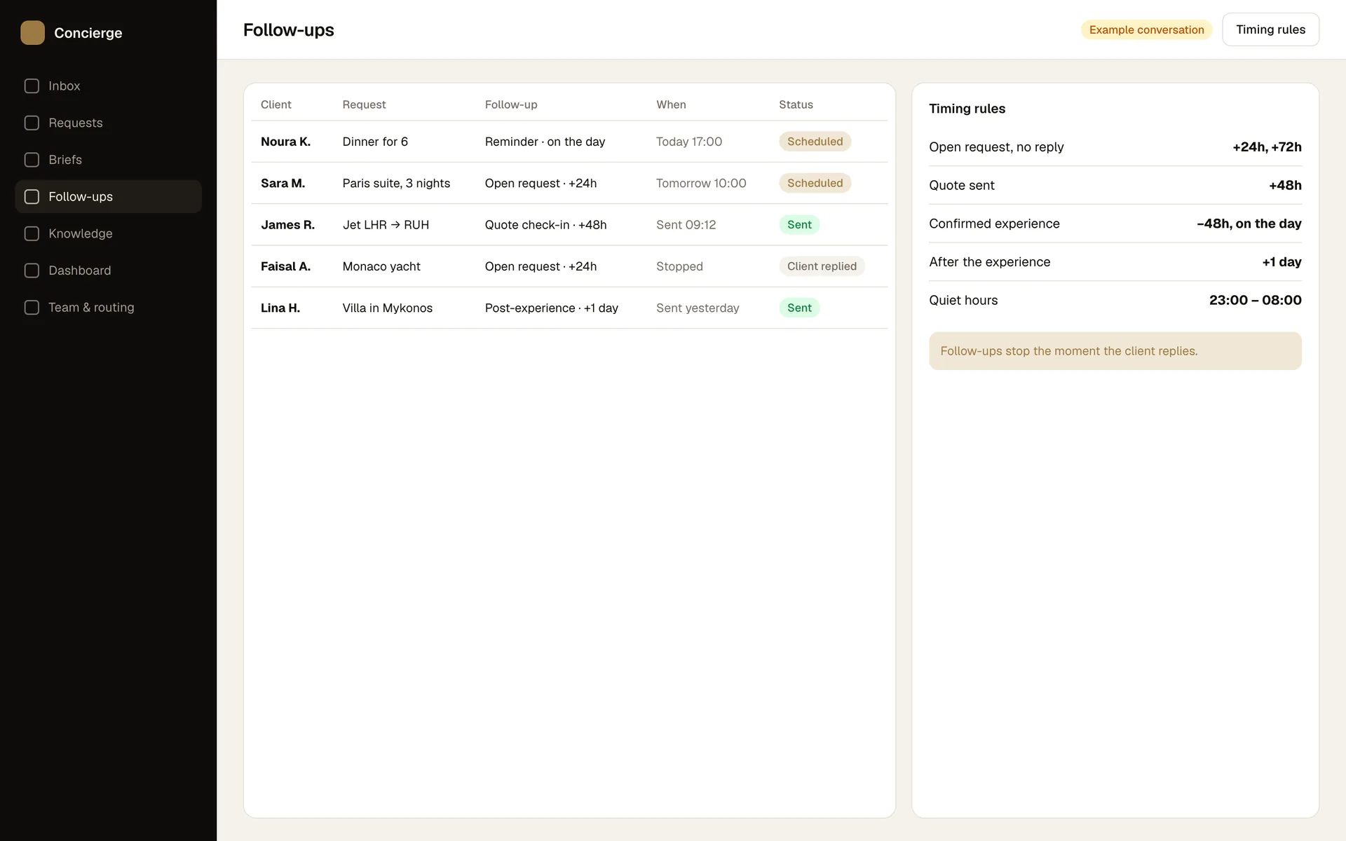Click the Briefs sidebar icon
1346x841 pixels.
click(32, 160)
